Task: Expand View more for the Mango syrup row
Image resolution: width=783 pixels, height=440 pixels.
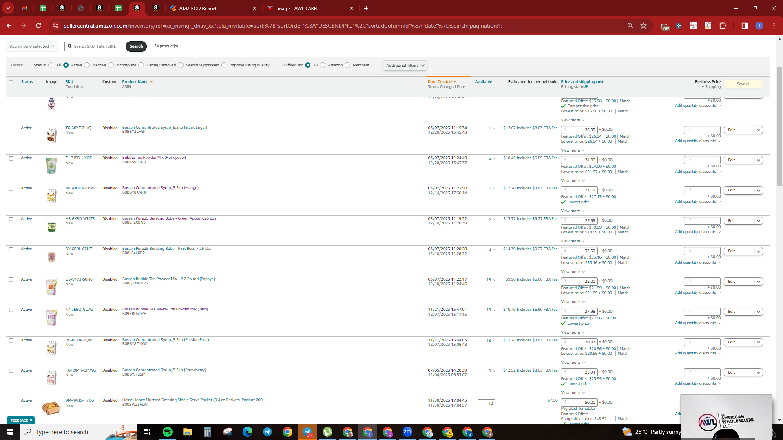Action: point(573,211)
